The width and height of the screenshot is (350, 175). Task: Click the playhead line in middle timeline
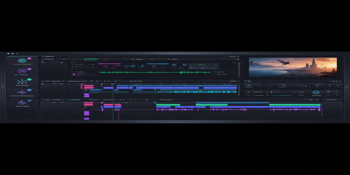(x=113, y=90)
